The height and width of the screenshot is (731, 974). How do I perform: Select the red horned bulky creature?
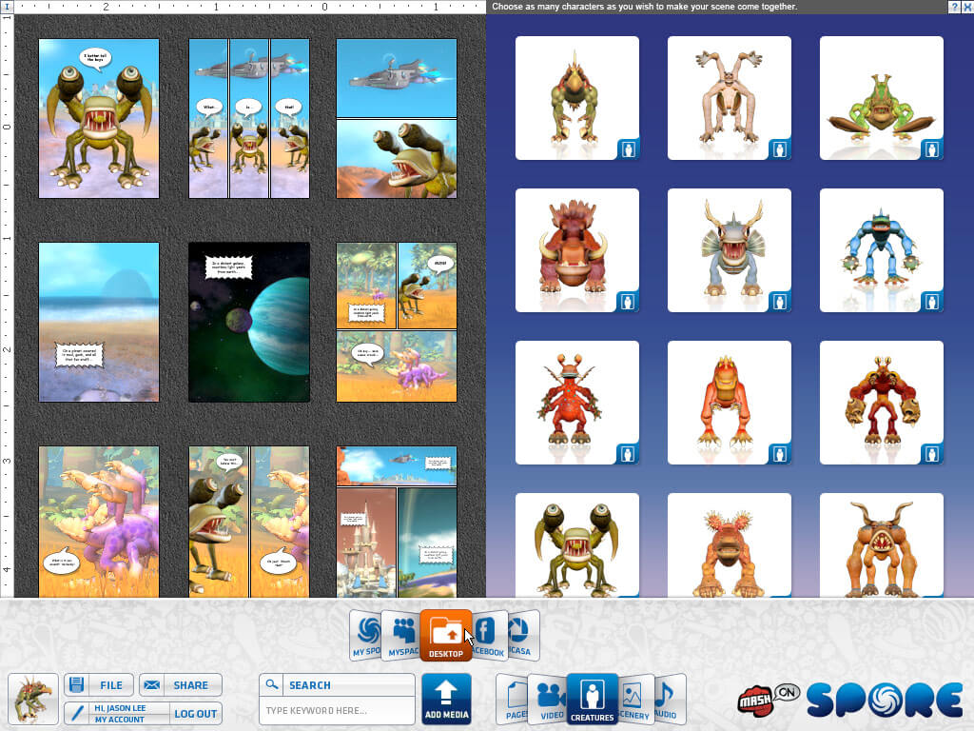577,250
